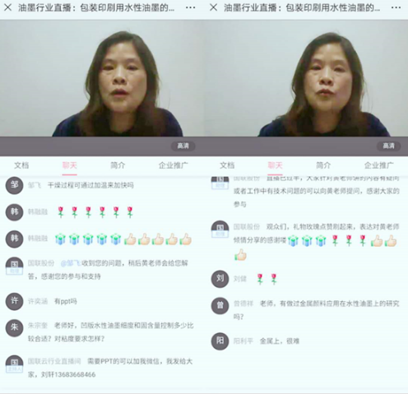This screenshot has height=394, width=408.
Task: Open 企业推广 tab in right panel
Action: pyautogui.click(x=378, y=165)
